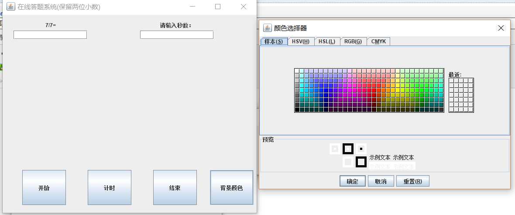
Task: Click the Java icon in the 在线答题系统 title bar
Action: 11,7
